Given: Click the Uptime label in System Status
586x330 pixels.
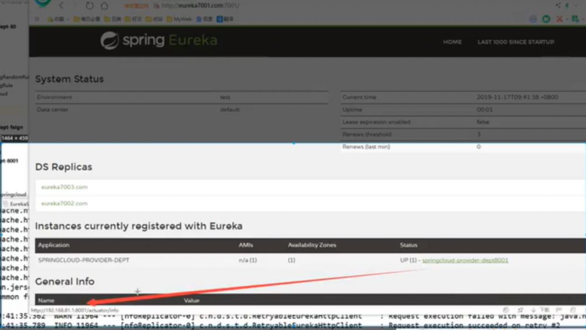Looking at the screenshot, I should [352, 109].
